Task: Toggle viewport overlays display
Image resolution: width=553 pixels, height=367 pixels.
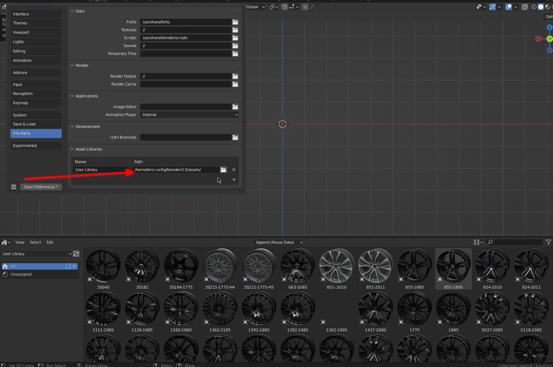Action: (x=508, y=7)
